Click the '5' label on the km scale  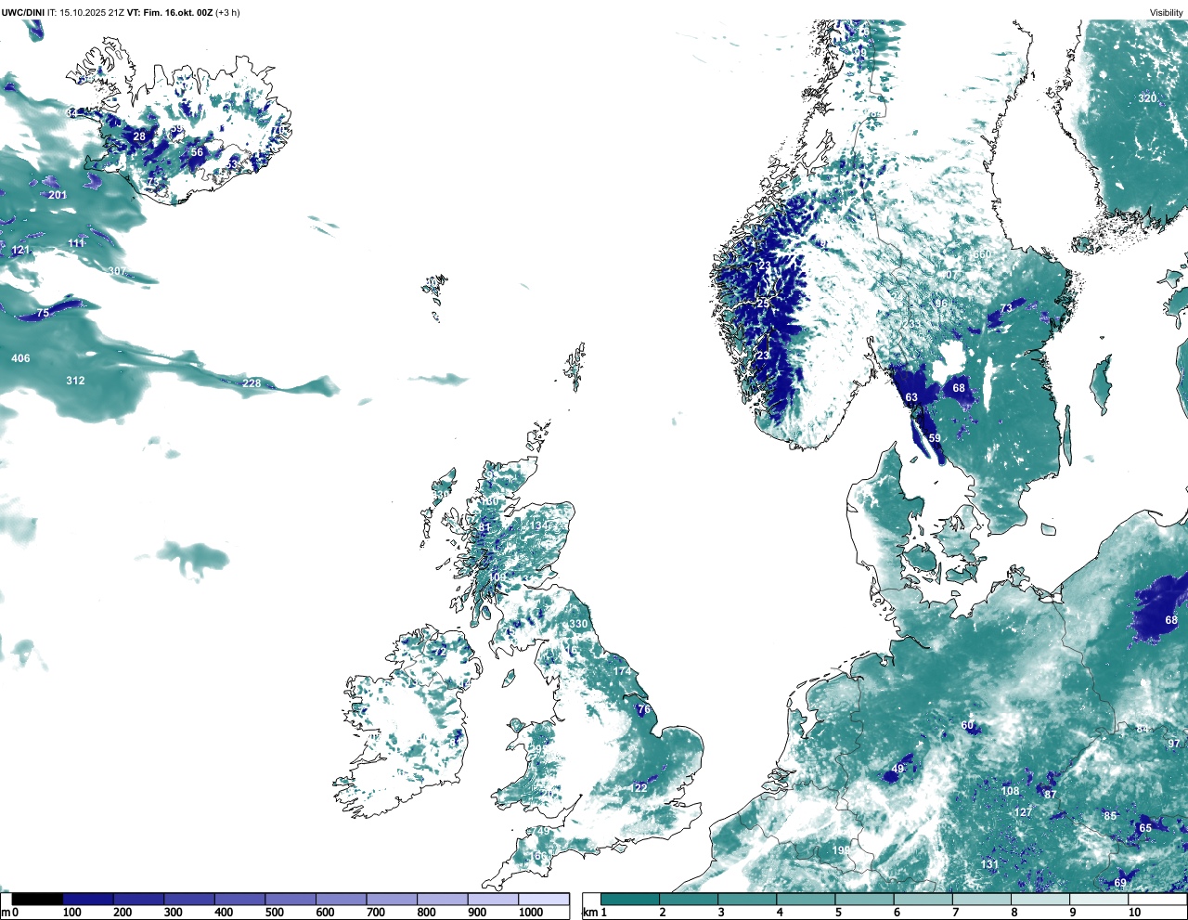pyautogui.click(x=838, y=913)
